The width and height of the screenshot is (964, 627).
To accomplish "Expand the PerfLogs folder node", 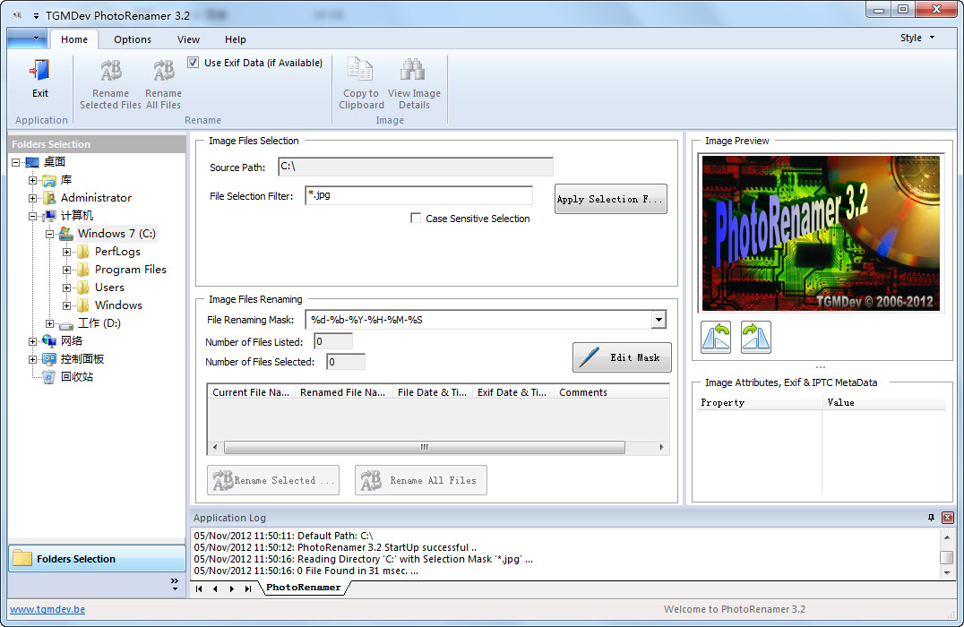I will point(67,252).
